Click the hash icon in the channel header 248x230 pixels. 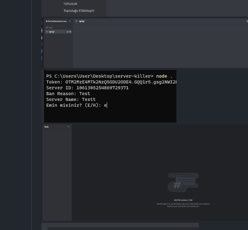tap(76, 21)
